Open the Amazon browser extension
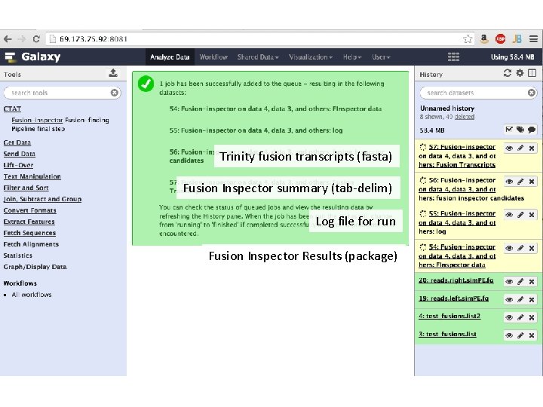This screenshot has width=543, height=407. 484,38
